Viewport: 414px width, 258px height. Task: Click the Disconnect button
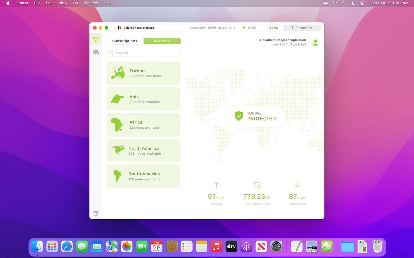[302, 28]
